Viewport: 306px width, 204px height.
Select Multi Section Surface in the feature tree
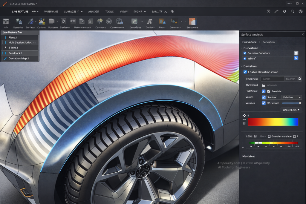20,43
